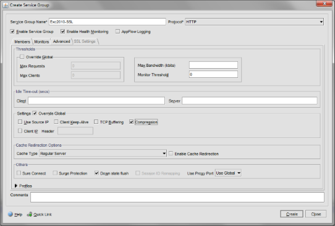Click the Server idle time-out field
The width and height of the screenshot is (335, 226).
coord(250,100)
